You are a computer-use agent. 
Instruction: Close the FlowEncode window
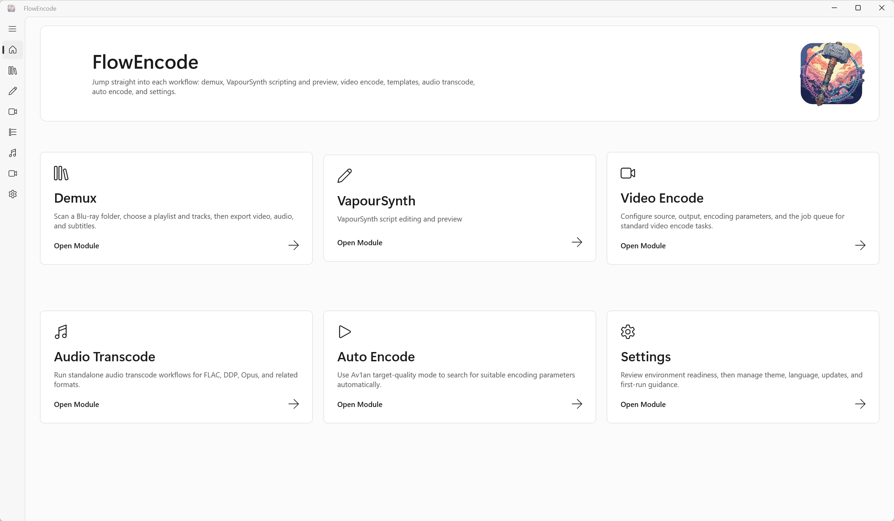coord(882,8)
